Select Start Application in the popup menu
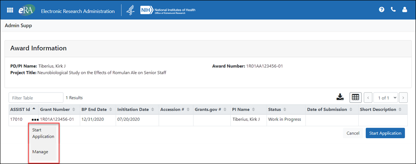This screenshot has width=416, height=164. tap(43, 133)
